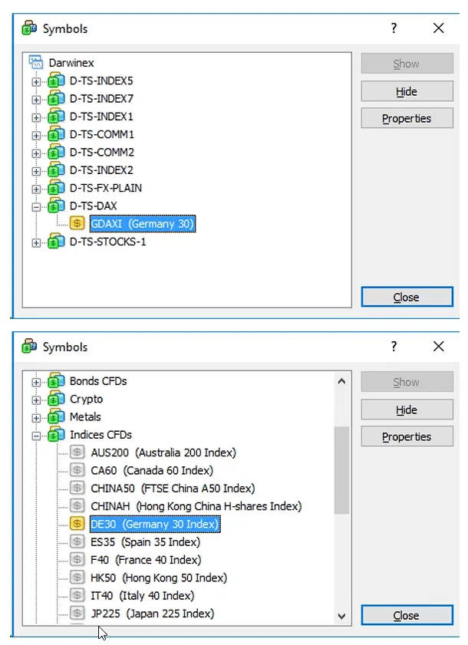This screenshot has width=468, height=645.
Task: Select GDAXI (Germany 30) symbol
Action: (x=143, y=224)
